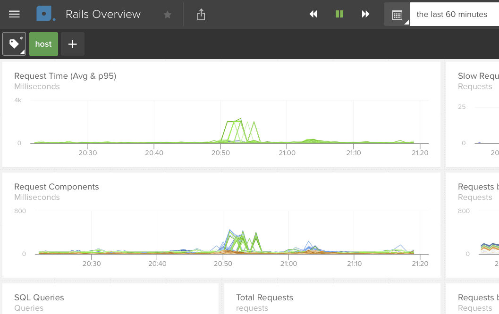Click the share dashboard icon

point(201,15)
